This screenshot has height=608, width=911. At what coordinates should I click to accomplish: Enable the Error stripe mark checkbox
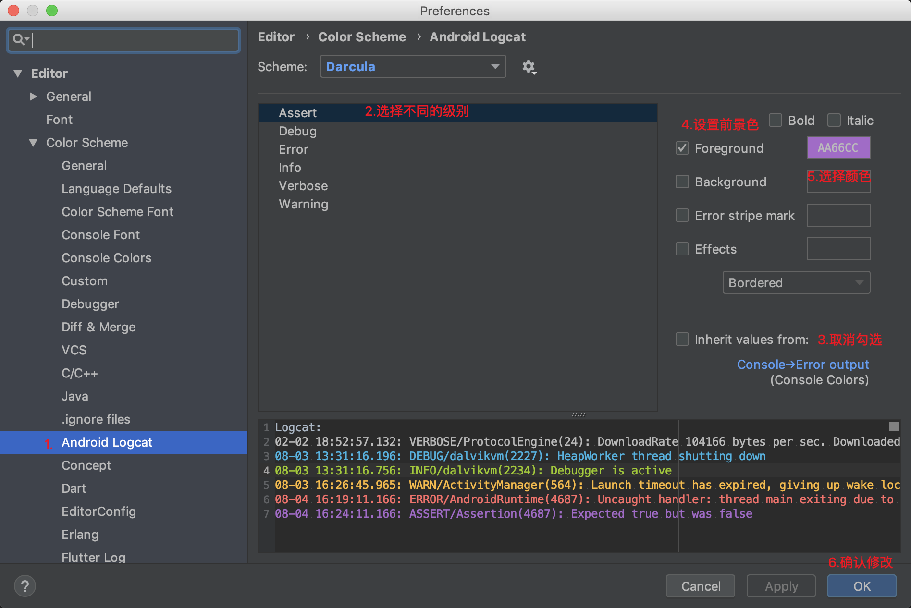coord(682,215)
